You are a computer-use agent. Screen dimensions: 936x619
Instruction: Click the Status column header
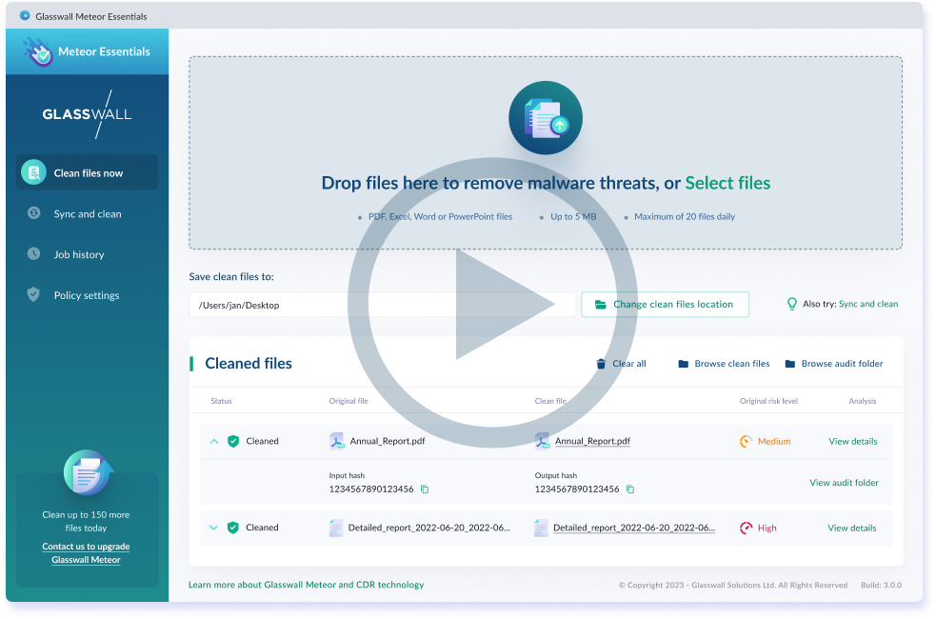[221, 401]
